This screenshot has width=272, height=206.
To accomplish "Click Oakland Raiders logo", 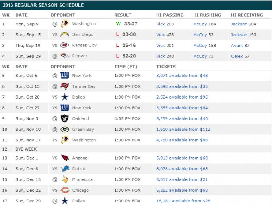I will pyautogui.click(x=65, y=118).
